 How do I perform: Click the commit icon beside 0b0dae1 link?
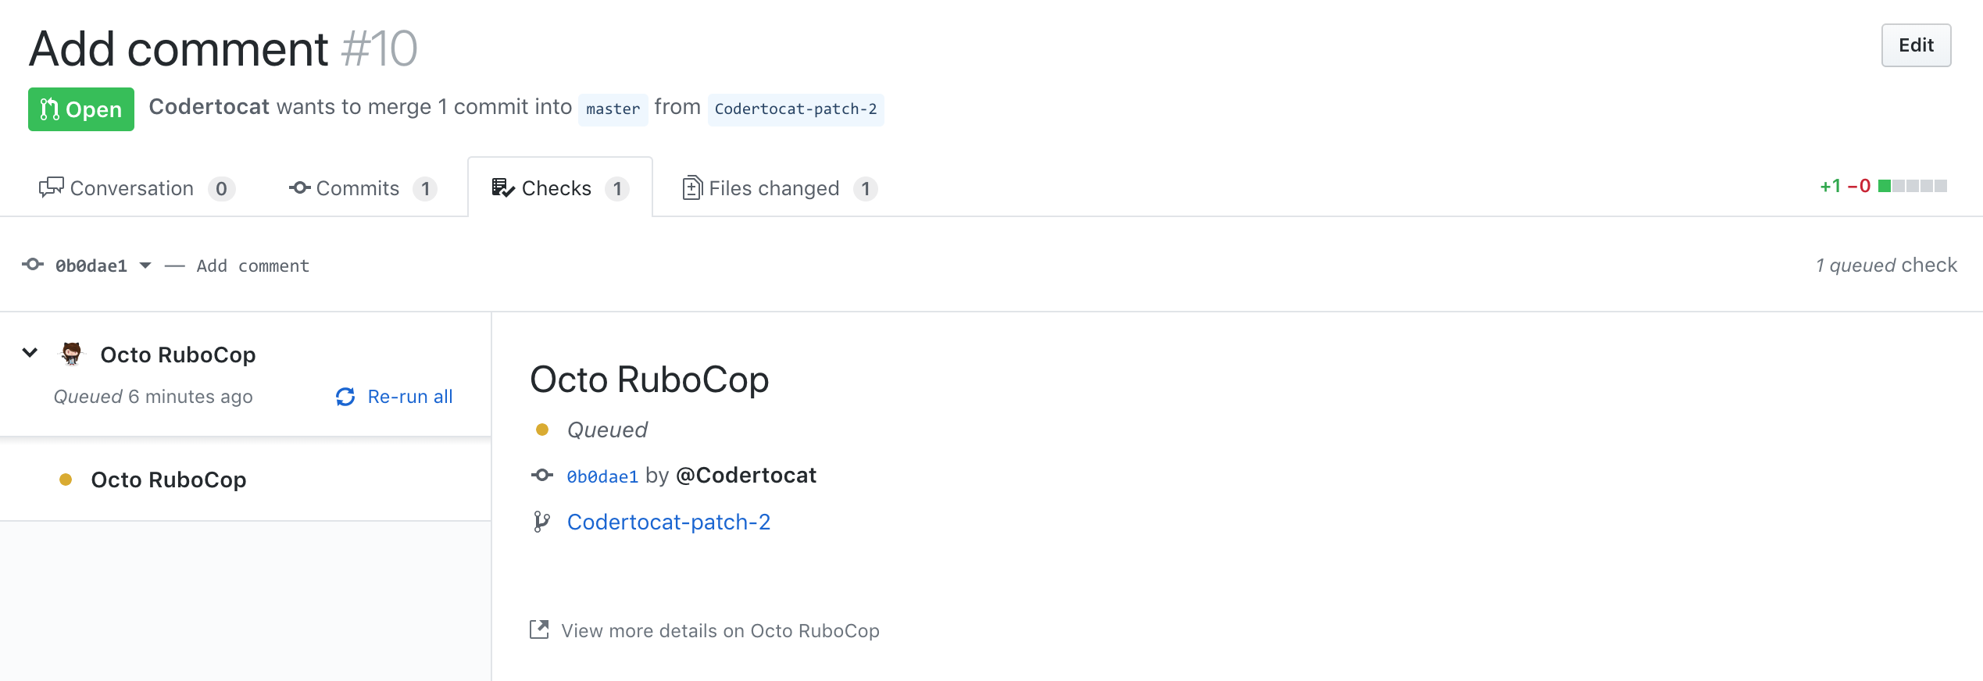pos(542,475)
